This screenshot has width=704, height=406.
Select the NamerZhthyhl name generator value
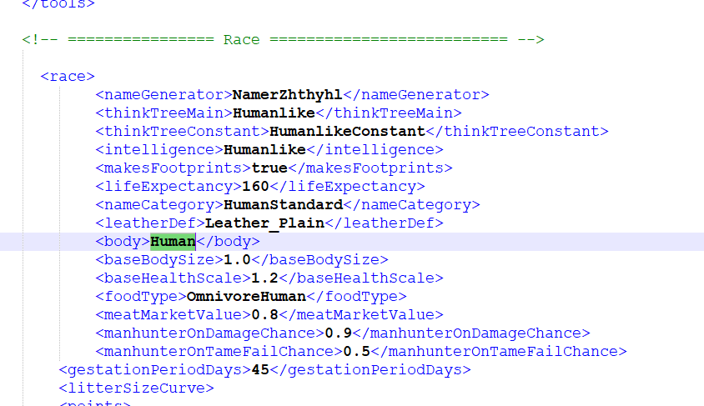tap(287, 95)
